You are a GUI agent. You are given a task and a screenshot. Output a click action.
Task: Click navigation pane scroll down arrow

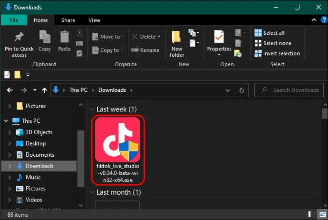coord(81,206)
